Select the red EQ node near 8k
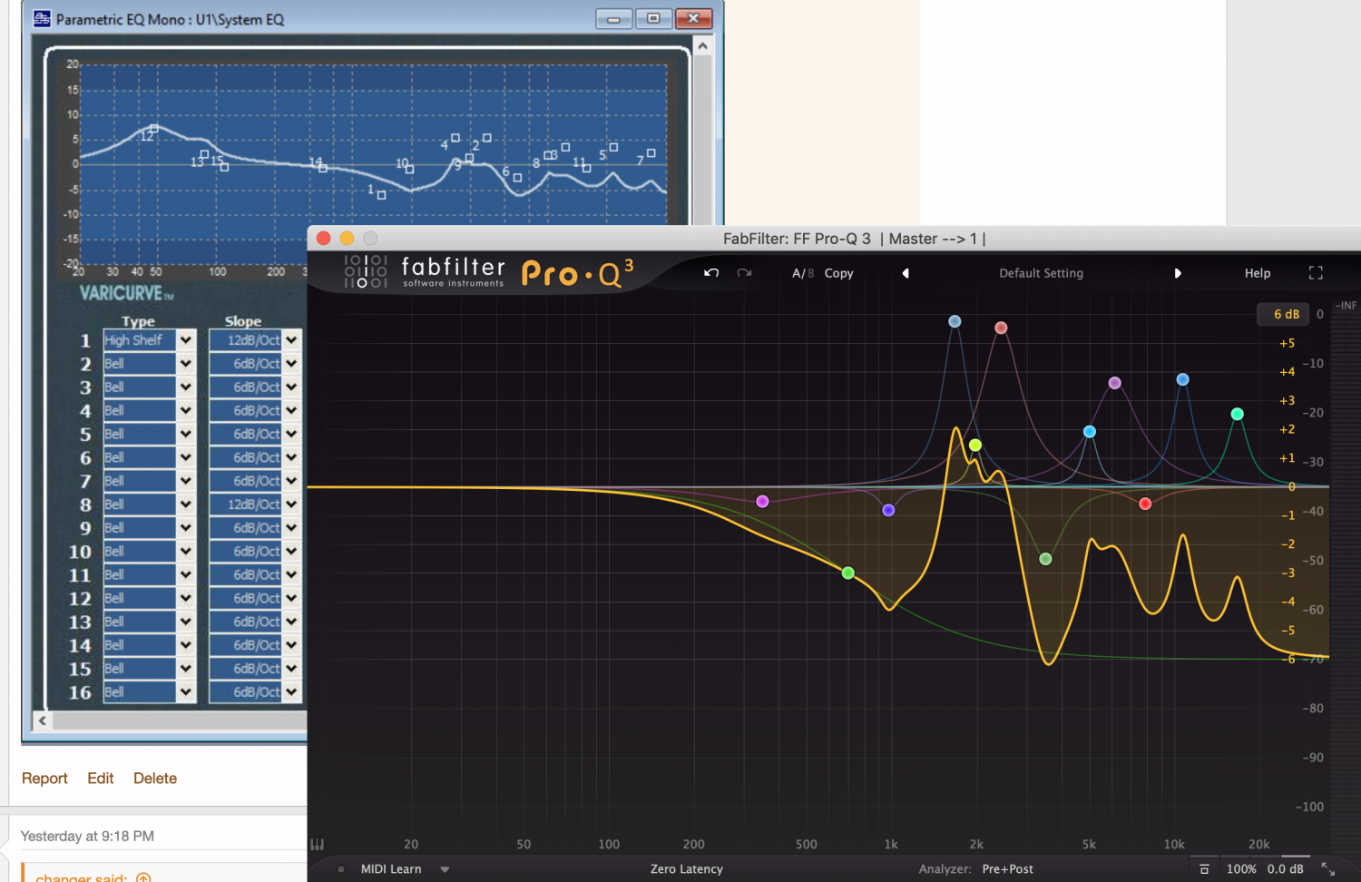This screenshot has width=1361, height=882. pyautogui.click(x=1145, y=504)
